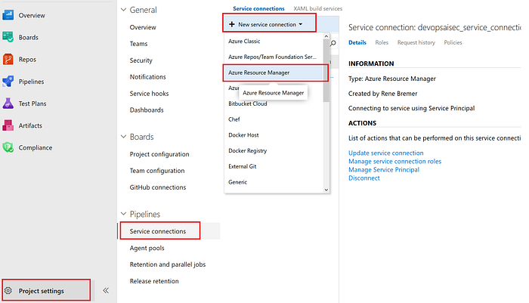Switch to XAML build services tab
The height and width of the screenshot is (303, 529).
317,8
